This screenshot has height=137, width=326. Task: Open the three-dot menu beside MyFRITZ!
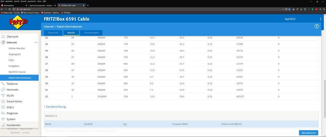320,19
